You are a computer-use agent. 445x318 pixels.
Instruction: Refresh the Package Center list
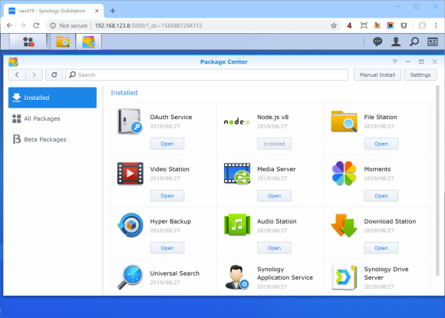[54, 75]
